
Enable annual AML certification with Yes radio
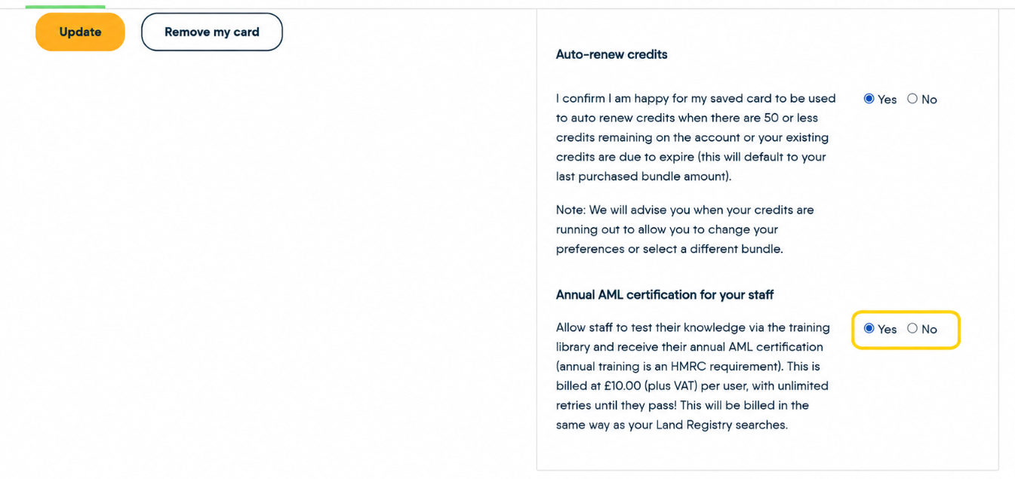869,328
